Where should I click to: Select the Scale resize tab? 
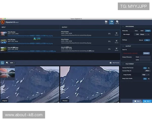[x=136, y=31]
